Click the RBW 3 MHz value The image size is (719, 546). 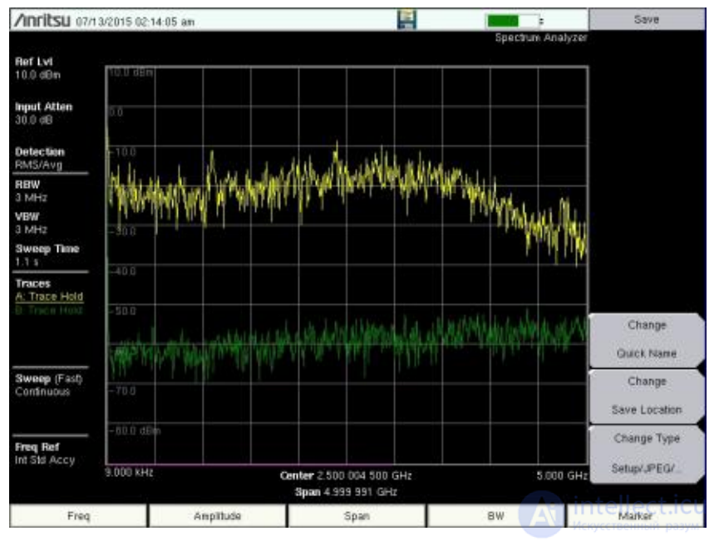click(32, 198)
